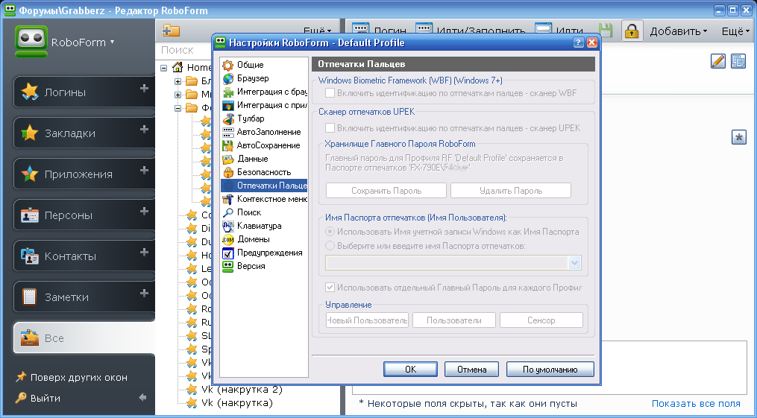Open the Логины section
This screenshot has width=757, height=418.
(84, 92)
